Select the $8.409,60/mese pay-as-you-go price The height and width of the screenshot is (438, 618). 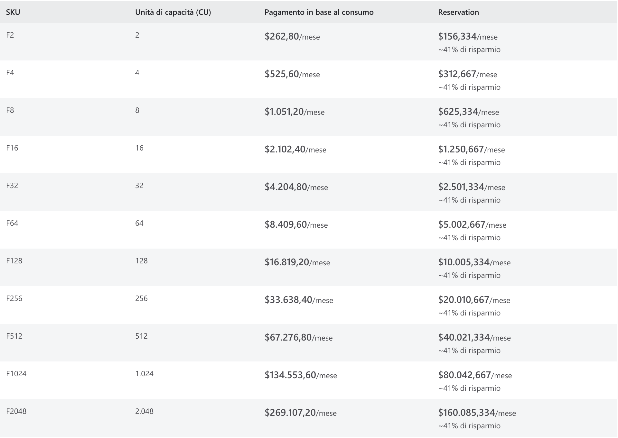coord(296,225)
